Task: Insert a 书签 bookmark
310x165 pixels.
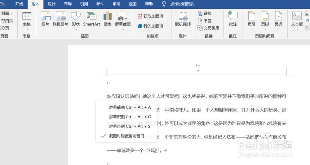Action: (205, 21)
